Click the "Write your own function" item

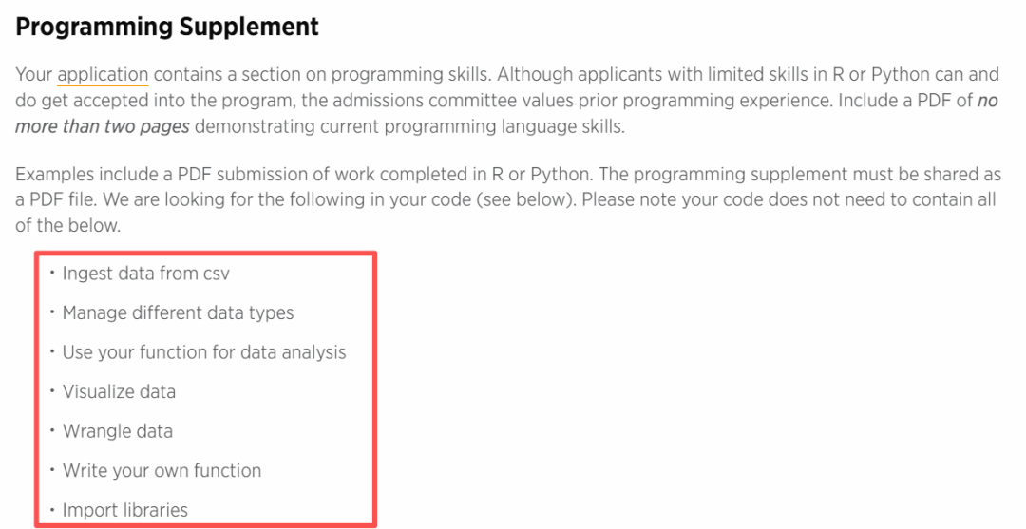161,470
